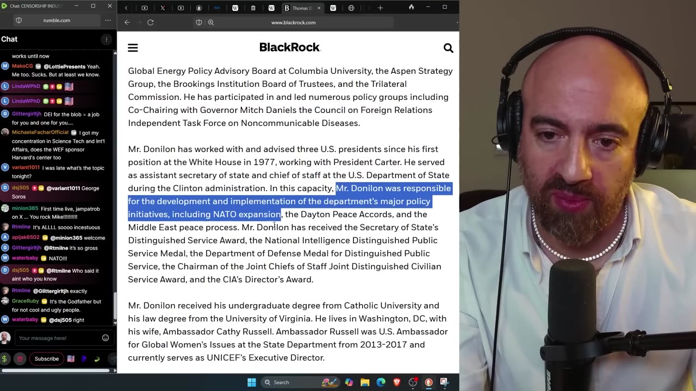Image resolution: width=696 pixels, height=391 pixels.
Task: Open the Wikipedia tab right of the BlackRock tab
Action: (x=333, y=8)
